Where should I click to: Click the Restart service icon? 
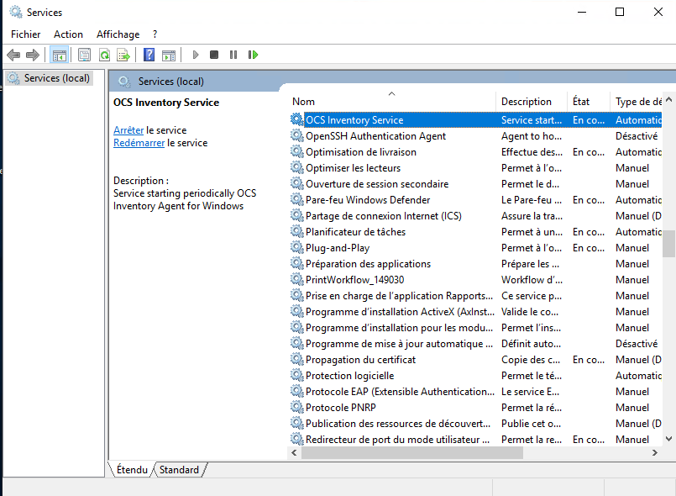pyautogui.click(x=253, y=55)
